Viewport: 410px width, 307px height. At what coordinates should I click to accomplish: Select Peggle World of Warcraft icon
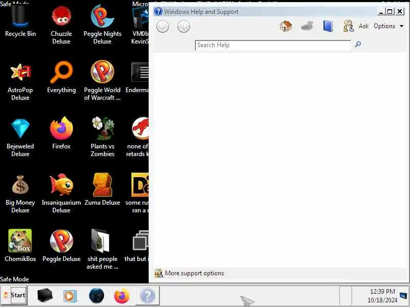[x=102, y=81]
